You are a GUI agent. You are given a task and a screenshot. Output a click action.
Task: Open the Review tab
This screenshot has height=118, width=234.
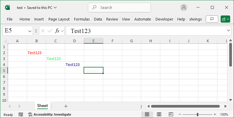tap(112, 19)
